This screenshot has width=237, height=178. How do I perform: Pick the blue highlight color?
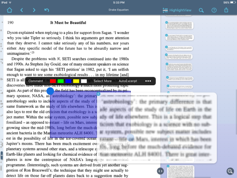[x=68, y=81]
